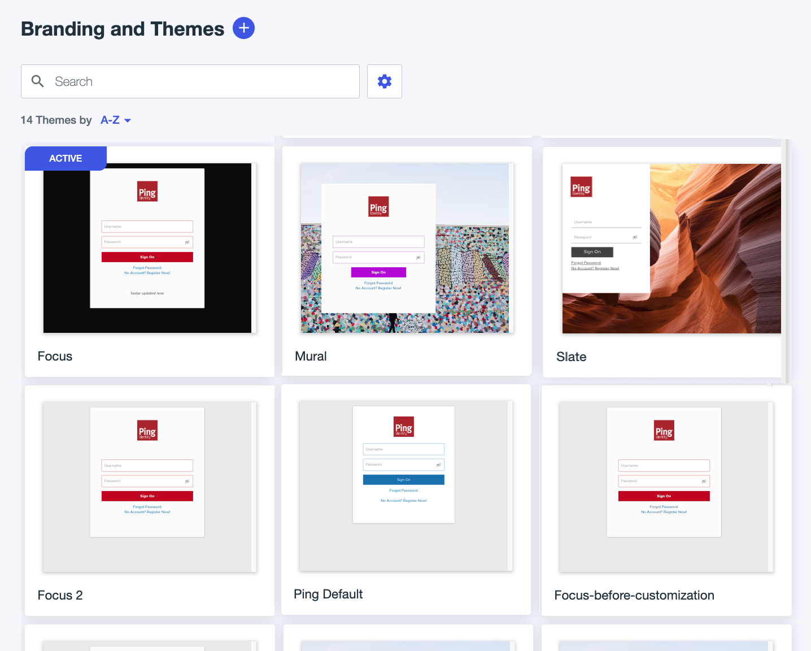Click the Slate theme name label

[x=571, y=357]
